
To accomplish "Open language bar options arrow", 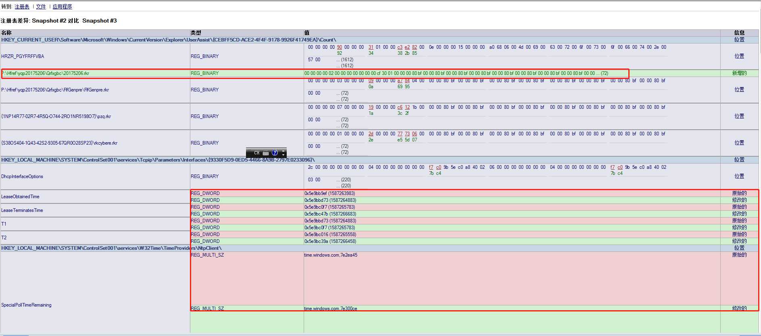I will point(283,155).
